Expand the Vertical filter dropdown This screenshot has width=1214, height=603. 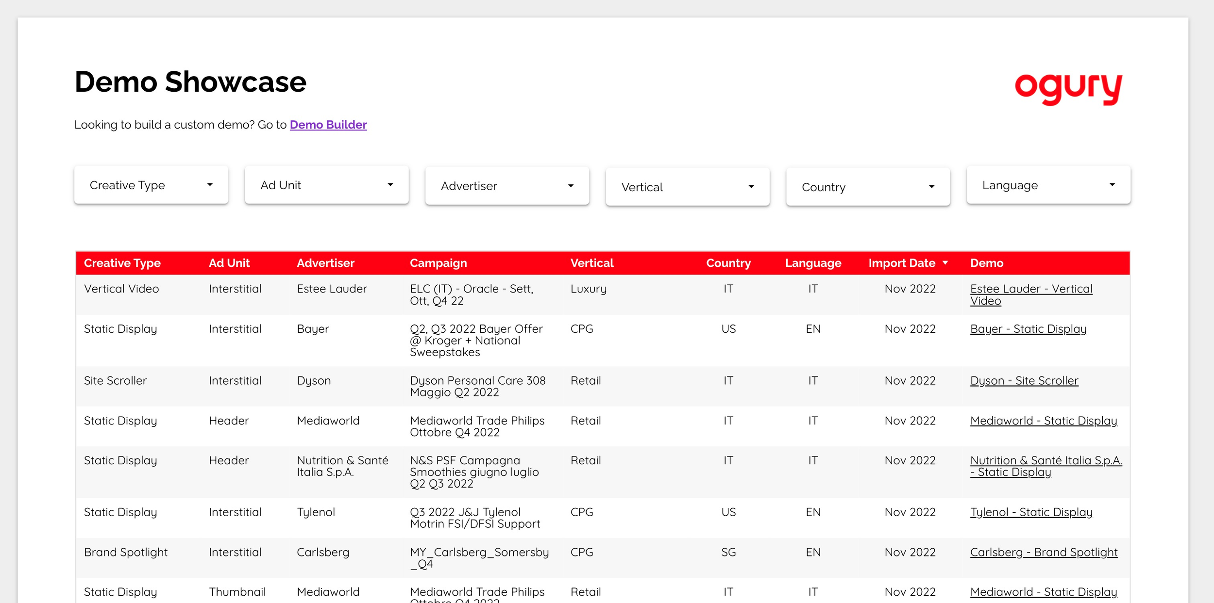pos(688,187)
